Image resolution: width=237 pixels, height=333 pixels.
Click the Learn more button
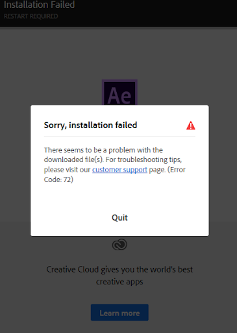(x=119, y=312)
